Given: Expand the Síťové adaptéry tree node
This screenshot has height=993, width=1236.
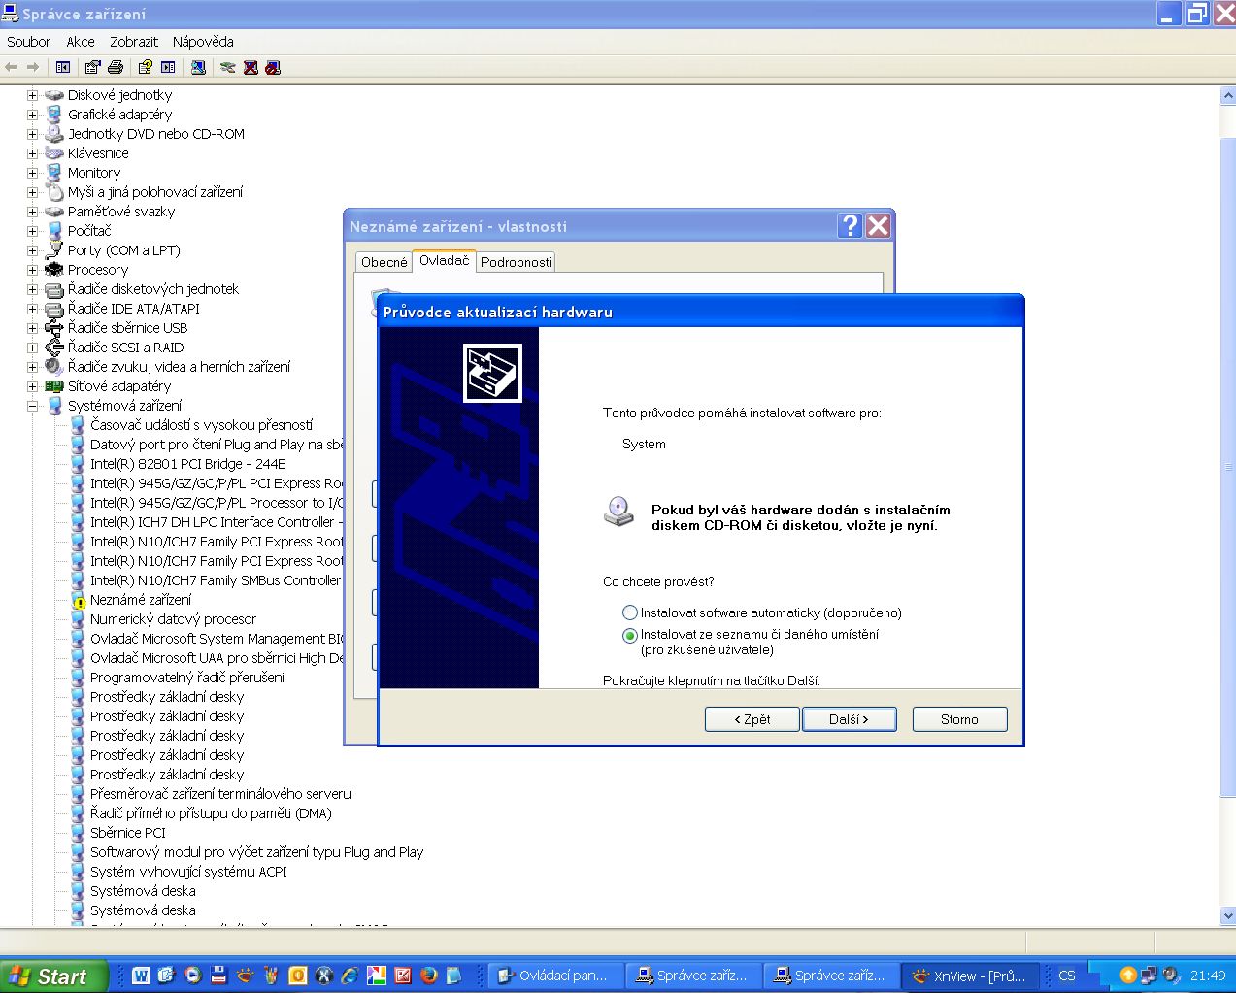Looking at the screenshot, I should point(32,386).
